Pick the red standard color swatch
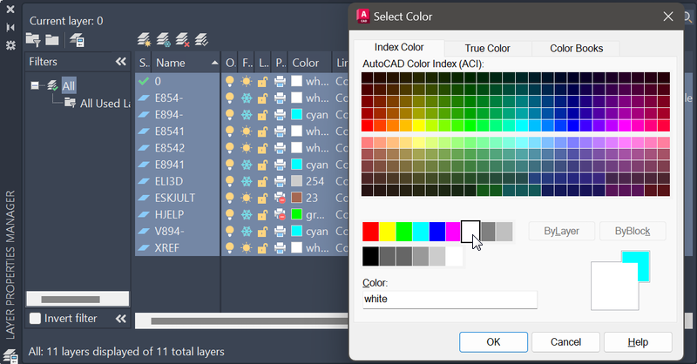Image resolution: width=697 pixels, height=364 pixels. pyautogui.click(x=371, y=231)
